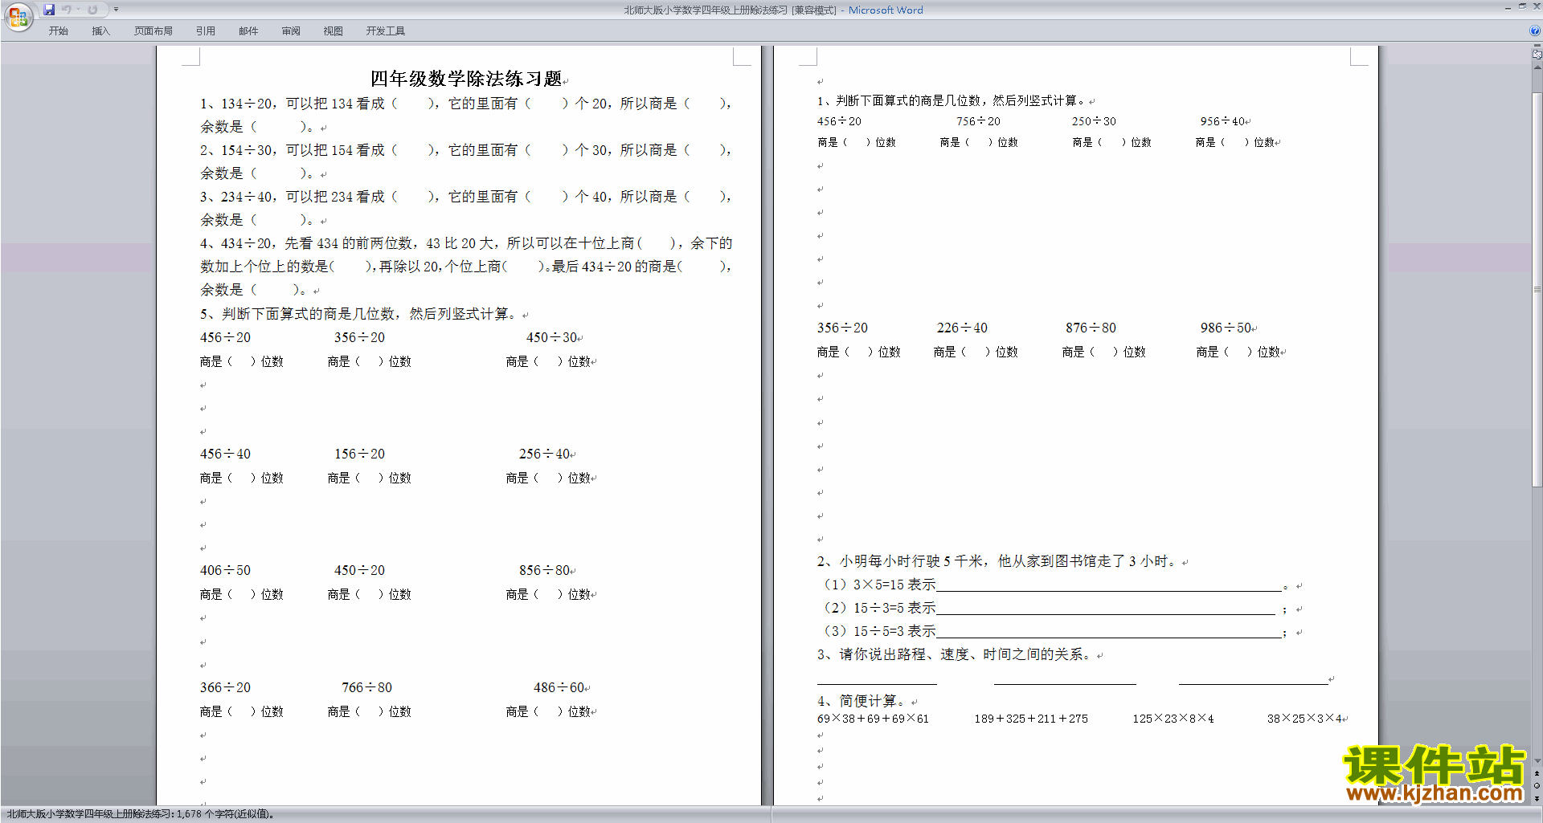1543x823 pixels.
Task: Select the 审阅 ribbon tab
Action: tap(291, 31)
